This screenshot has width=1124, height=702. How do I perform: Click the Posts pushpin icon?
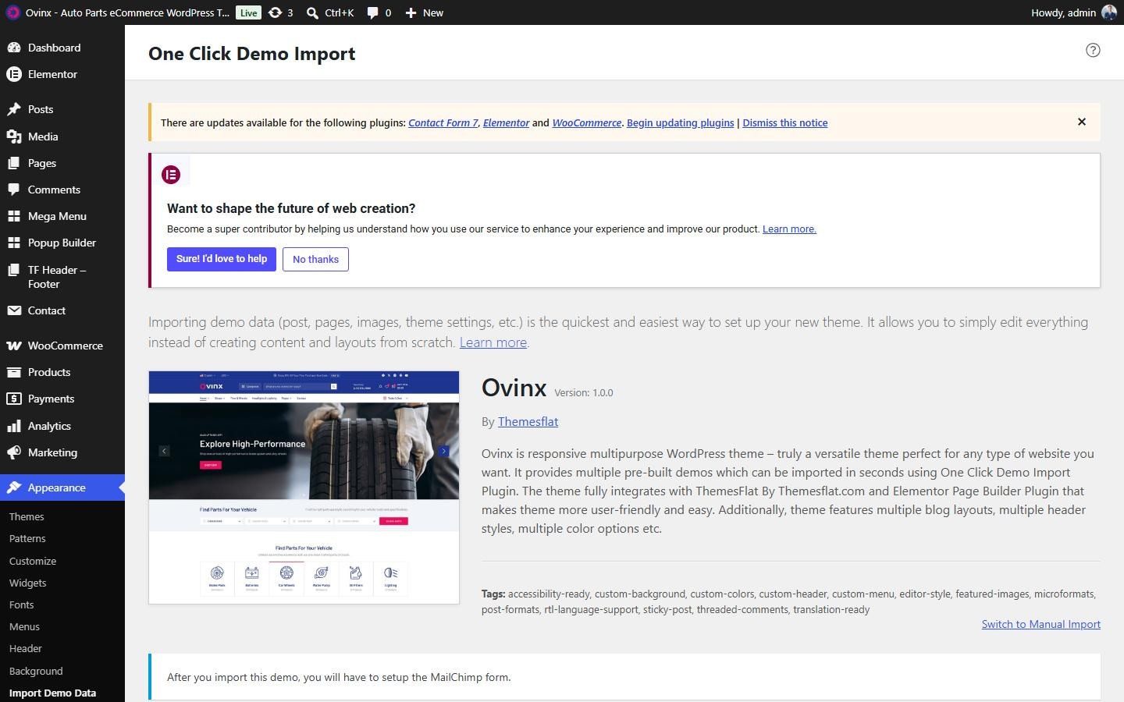point(14,109)
